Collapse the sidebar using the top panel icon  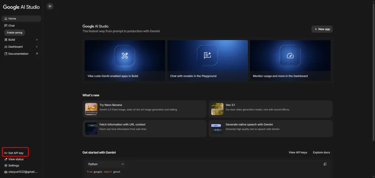(x=50, y=7)
